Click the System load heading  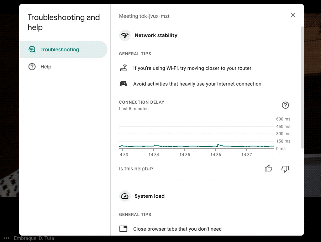click(x=149, y=196)
